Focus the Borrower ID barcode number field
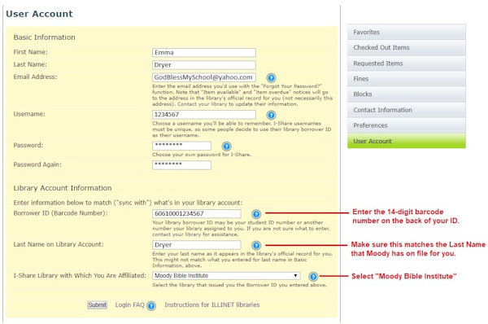488x324 pixels. point(196,213)
